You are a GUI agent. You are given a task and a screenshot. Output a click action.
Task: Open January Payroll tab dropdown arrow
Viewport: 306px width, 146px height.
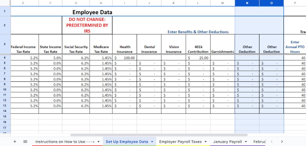click(246, 142)
